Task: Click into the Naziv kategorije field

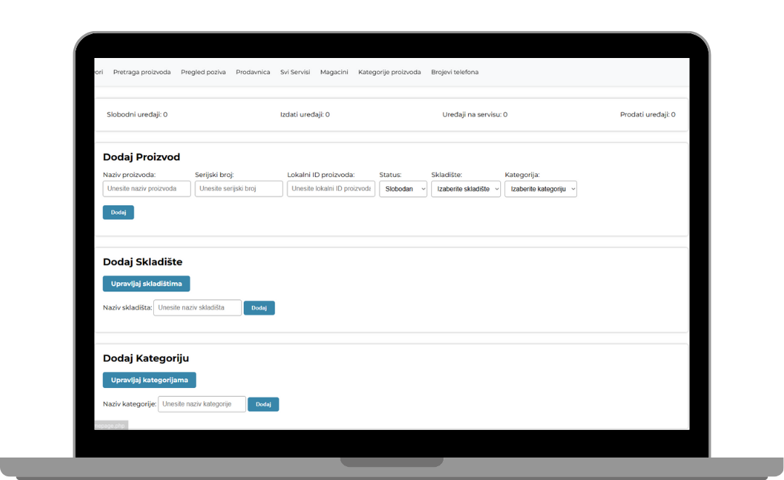Action: [202, 404]
